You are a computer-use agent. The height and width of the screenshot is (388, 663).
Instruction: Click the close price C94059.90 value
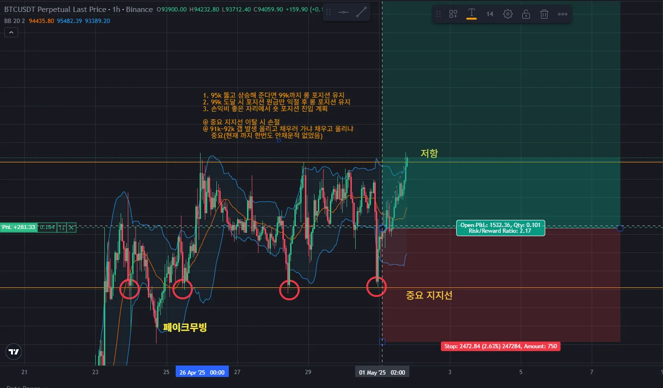click(x=269, y=10)
